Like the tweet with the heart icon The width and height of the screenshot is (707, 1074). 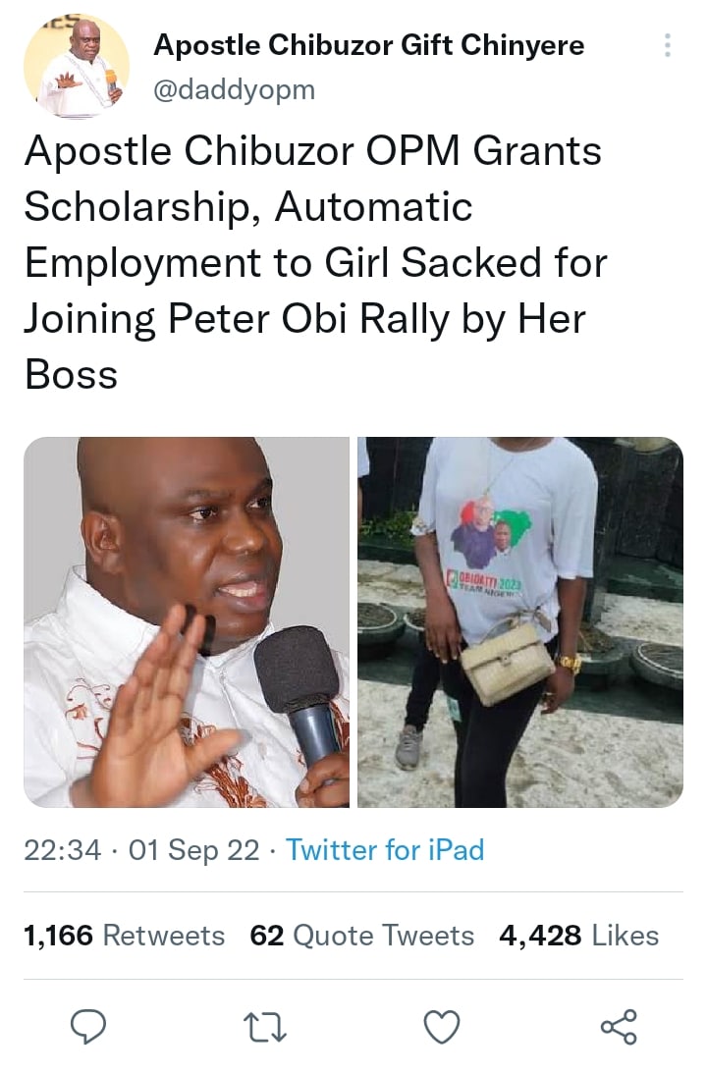coord(442,1027)
